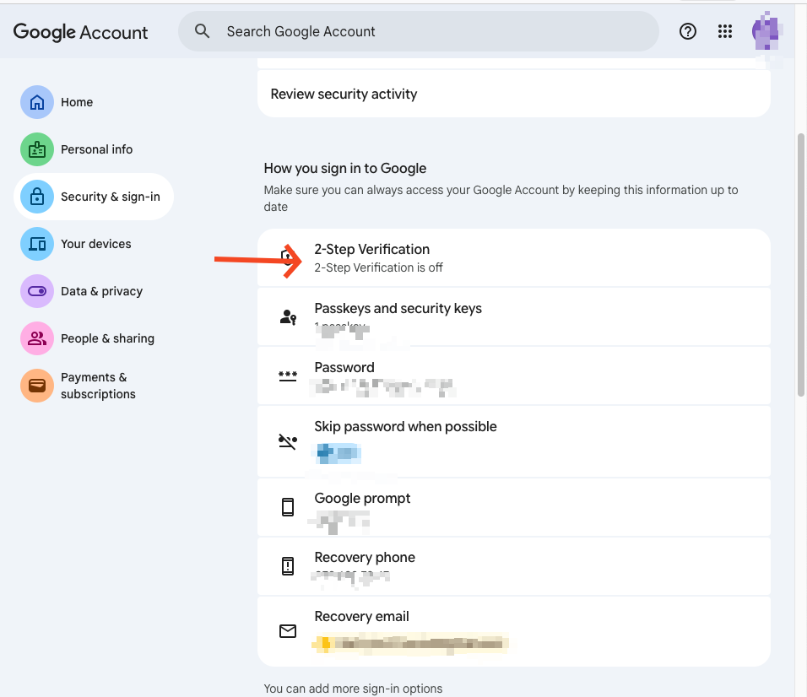Screen dimensions: 807x697
Task: Open Personal info via its ID card icon
Action: point(37,149)
